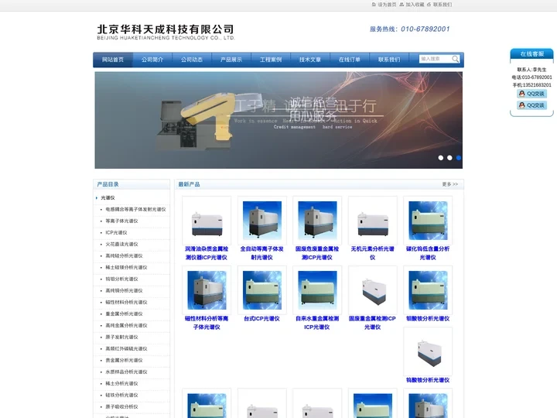The width and height of the screenshot is (557, 418).
Task: Open 原子吸收分析仪 category
Action: (122, 407)
